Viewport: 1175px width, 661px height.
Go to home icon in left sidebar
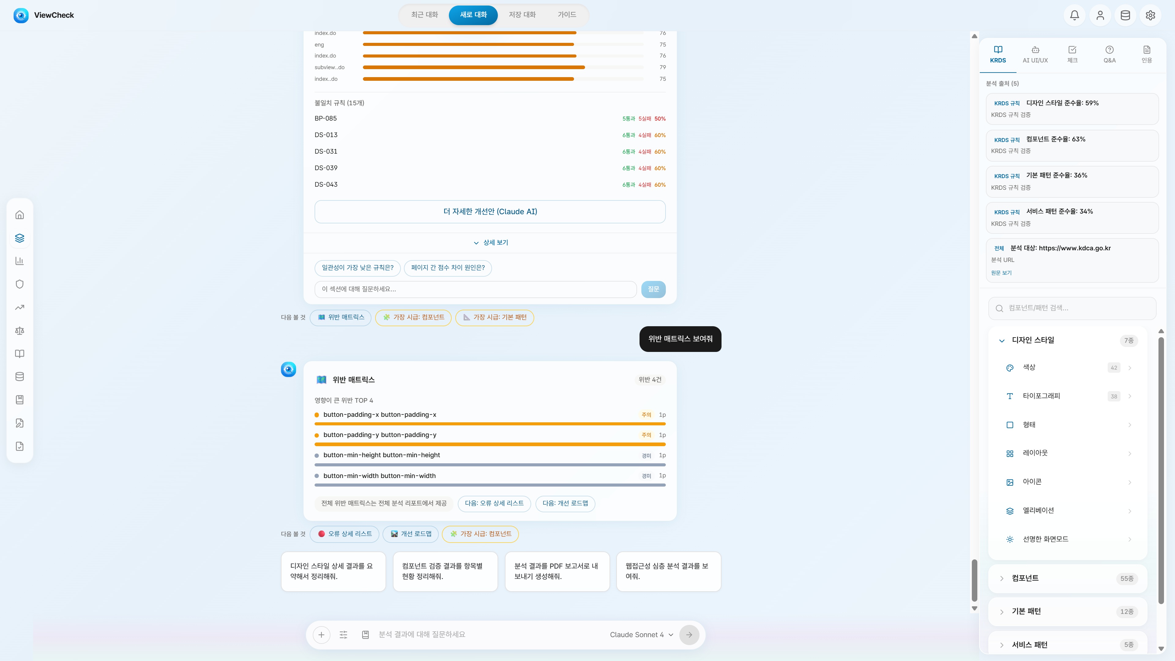(20, 215)
